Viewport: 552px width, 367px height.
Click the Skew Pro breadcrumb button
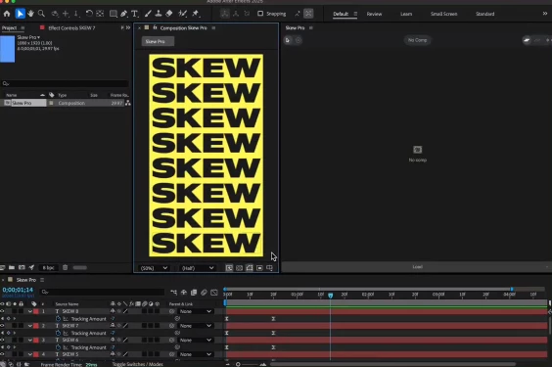click(x=158, y=41)
